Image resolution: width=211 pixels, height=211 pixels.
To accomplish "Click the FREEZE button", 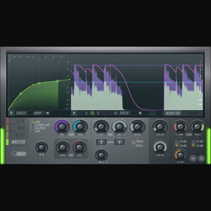I will tap(21, 113).
